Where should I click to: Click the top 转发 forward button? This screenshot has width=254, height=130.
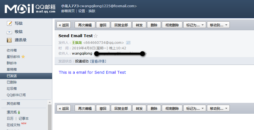coord(139,25)
